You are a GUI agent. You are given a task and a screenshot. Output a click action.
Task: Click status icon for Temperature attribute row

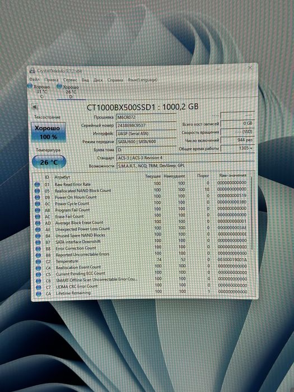pos(38,262)
